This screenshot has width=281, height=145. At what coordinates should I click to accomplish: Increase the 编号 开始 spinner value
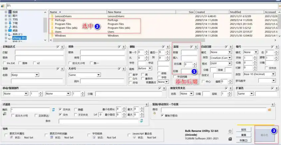255,57
